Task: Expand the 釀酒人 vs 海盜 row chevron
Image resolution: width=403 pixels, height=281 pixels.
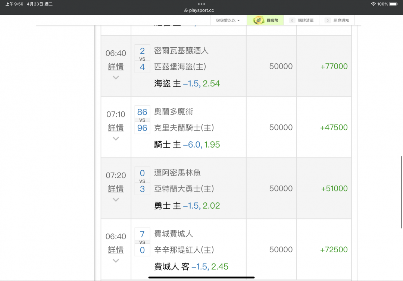Action: (116, 78)
